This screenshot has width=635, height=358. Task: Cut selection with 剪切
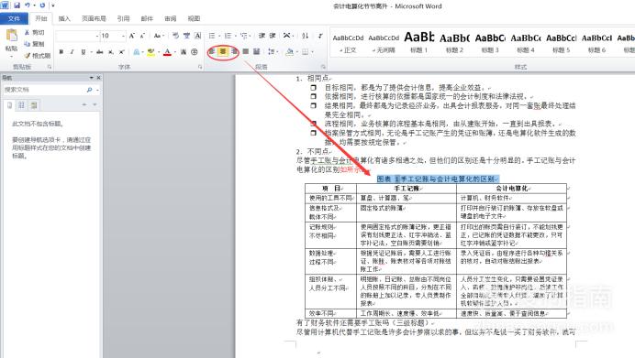tap(34, 32)
